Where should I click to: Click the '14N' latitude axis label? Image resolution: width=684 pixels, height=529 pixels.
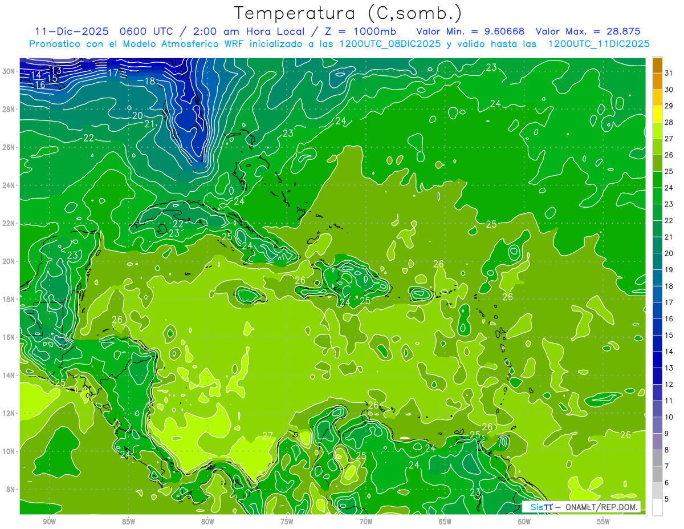tap(9, 375)
